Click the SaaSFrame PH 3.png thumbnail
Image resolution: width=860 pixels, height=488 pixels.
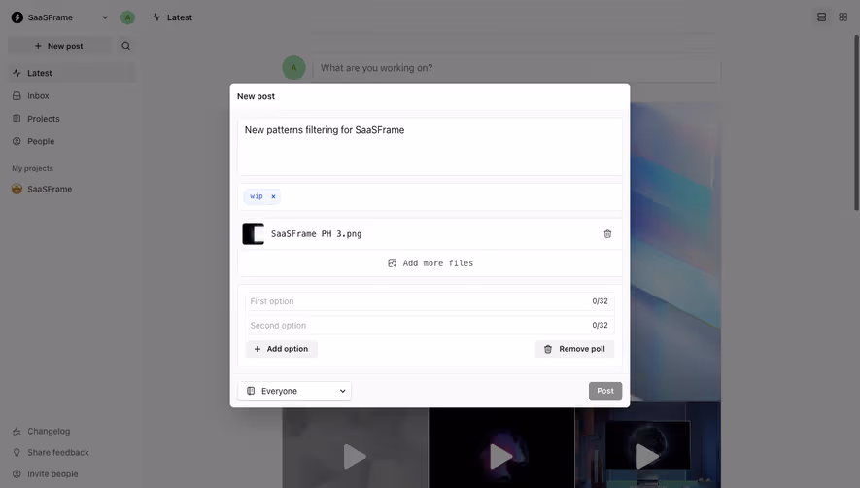coord(254,234)
